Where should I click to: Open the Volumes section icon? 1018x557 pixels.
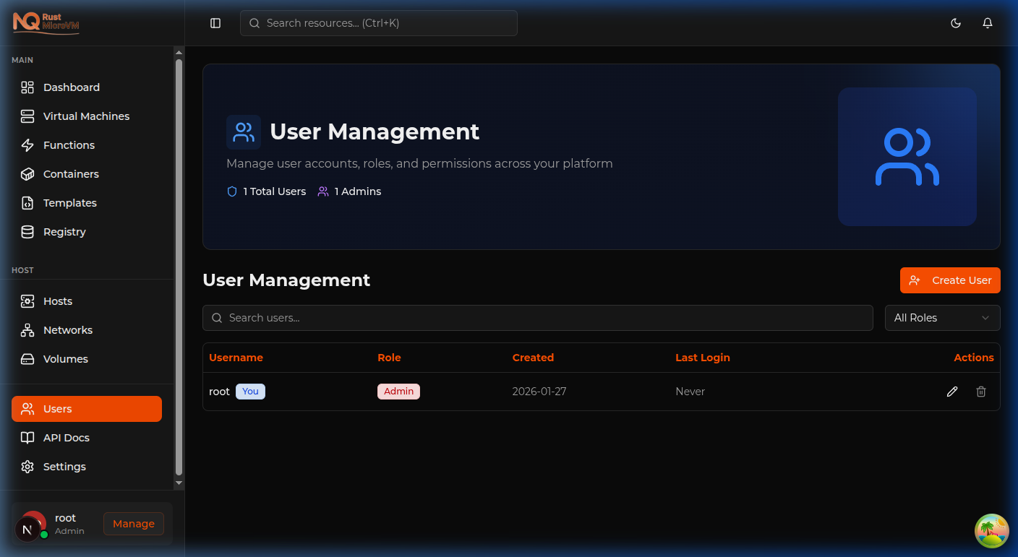tap(27, 358)
